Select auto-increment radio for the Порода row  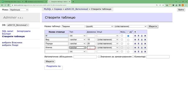pyautogui.click(x=128, y=44)
